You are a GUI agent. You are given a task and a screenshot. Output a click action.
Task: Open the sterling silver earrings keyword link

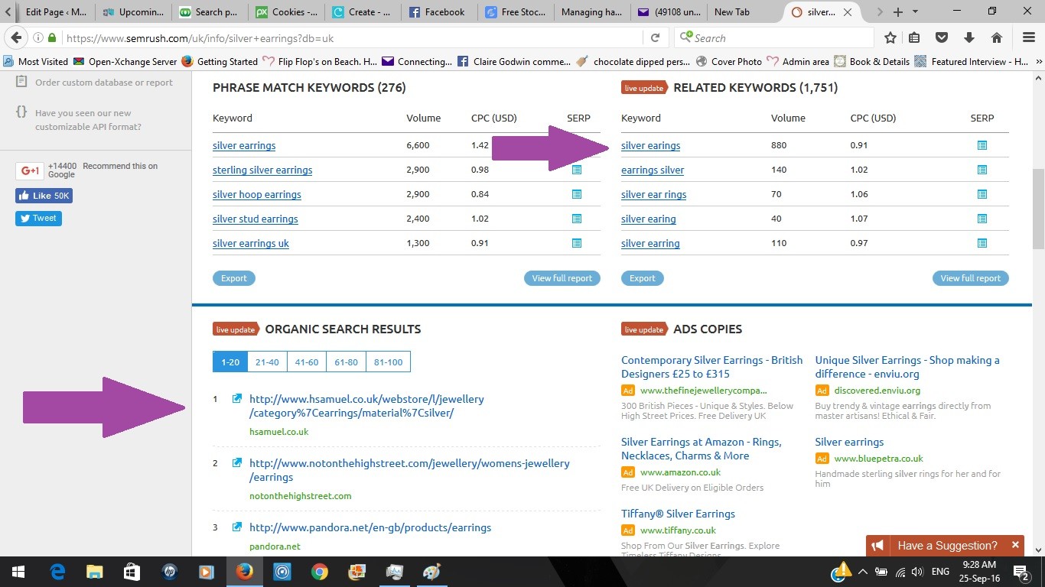[262, 170]
